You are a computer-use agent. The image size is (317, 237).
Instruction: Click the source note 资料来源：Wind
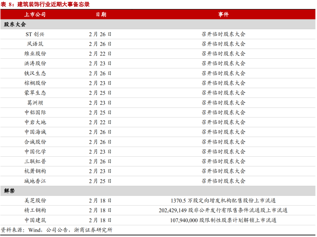56,230
